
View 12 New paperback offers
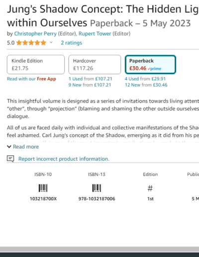[x=146, y=85]
